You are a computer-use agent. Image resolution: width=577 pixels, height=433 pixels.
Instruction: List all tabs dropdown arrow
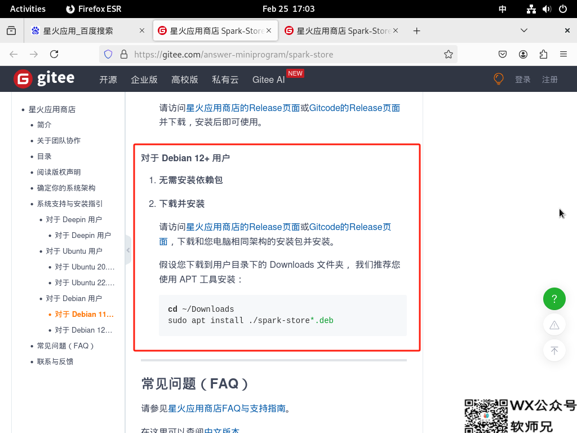click(x=524, y=30)
